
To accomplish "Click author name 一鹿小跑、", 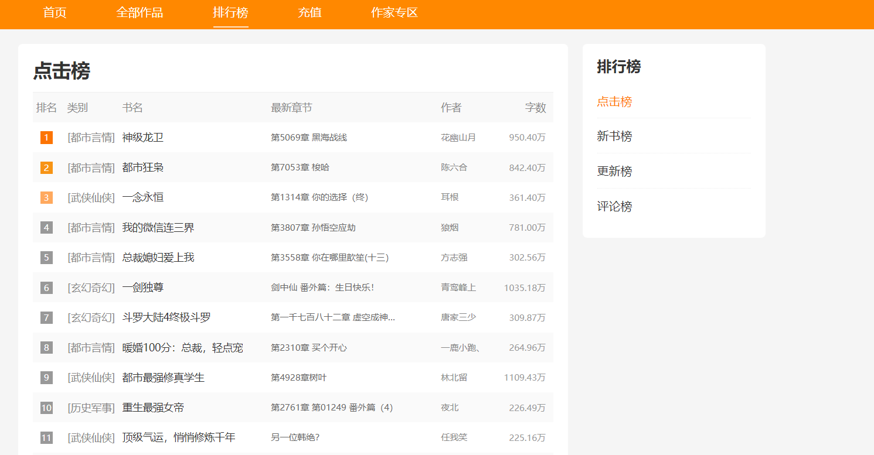I will tap(461, 348).
